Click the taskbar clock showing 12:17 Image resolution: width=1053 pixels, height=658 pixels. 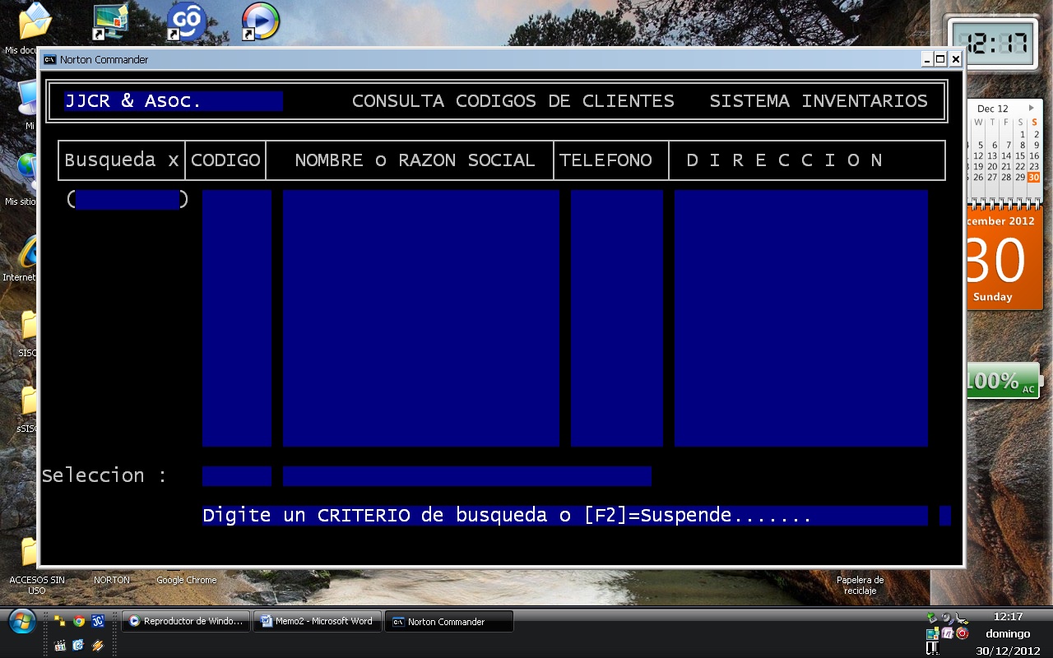(1008, 616)
